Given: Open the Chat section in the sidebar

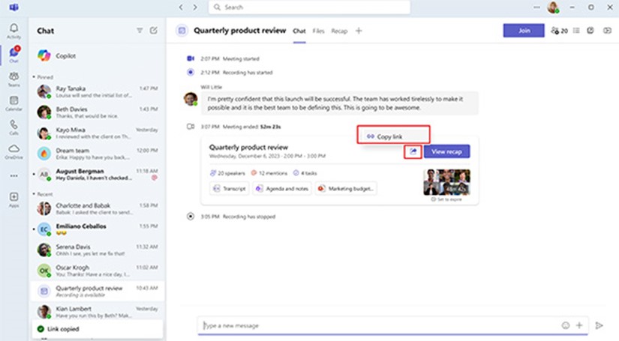Looking at the screenshot, I should point(14,55).
